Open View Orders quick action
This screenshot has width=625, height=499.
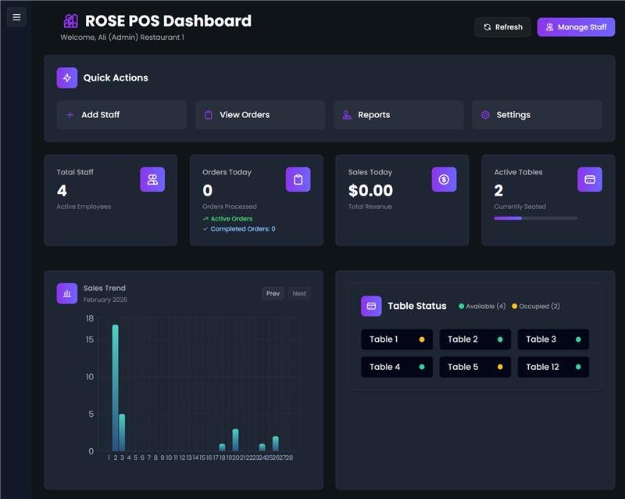(259, 114)
